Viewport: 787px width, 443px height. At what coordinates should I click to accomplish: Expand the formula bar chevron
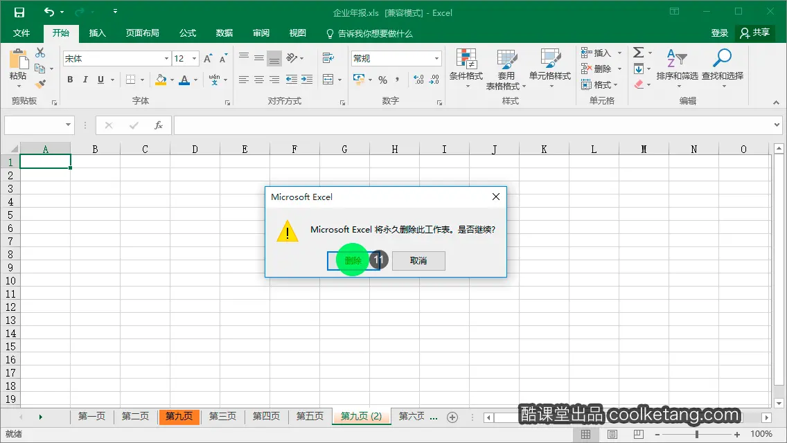point(777,125)
